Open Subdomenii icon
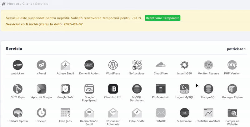The height and width of the screenshot is (127, 250). tap(184, 113)
